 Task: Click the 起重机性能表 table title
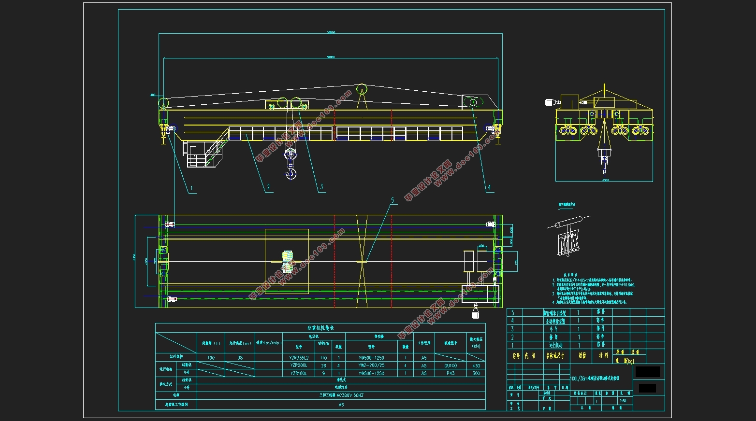(321, 328)
